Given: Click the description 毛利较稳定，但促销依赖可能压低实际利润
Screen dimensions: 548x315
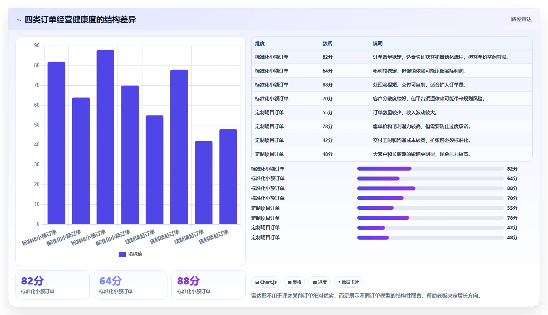Looking at the screenshot, I should pos(419,71).
